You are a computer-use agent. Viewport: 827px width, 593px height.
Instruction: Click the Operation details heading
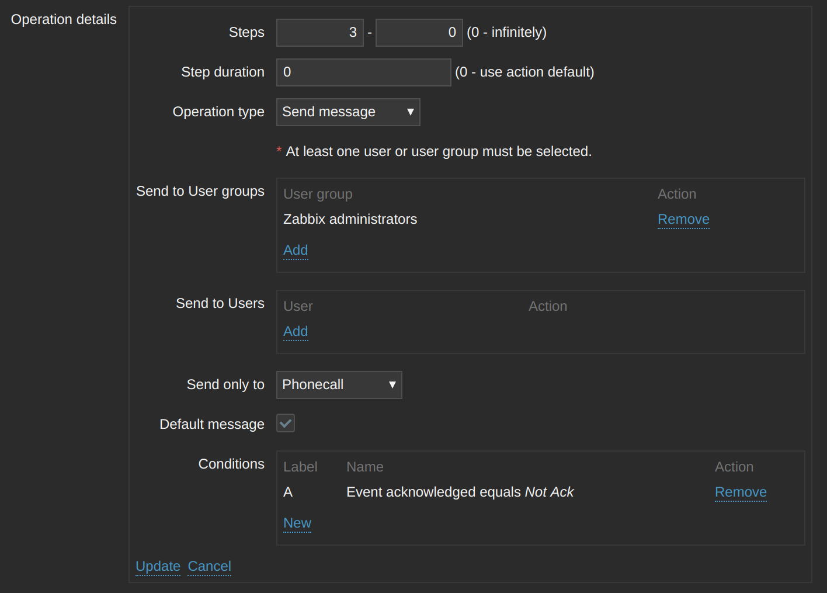64,20
